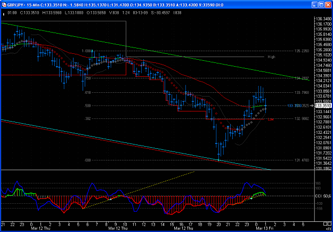Click the V:838 volume readout
333x232 pixels.
pos(114,13)
